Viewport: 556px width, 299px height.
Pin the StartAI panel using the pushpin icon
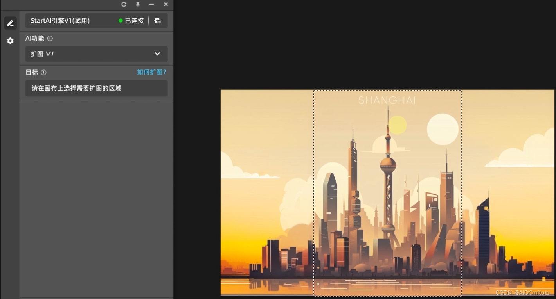pos(137,5)
